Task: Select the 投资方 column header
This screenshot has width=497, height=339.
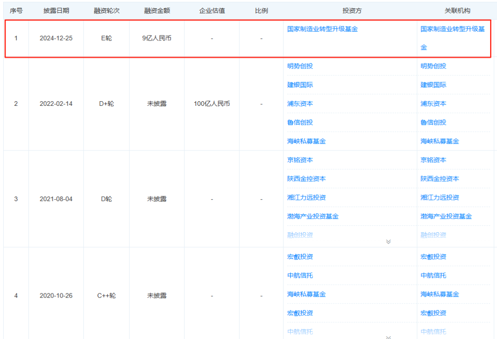Action: [352, 11]
